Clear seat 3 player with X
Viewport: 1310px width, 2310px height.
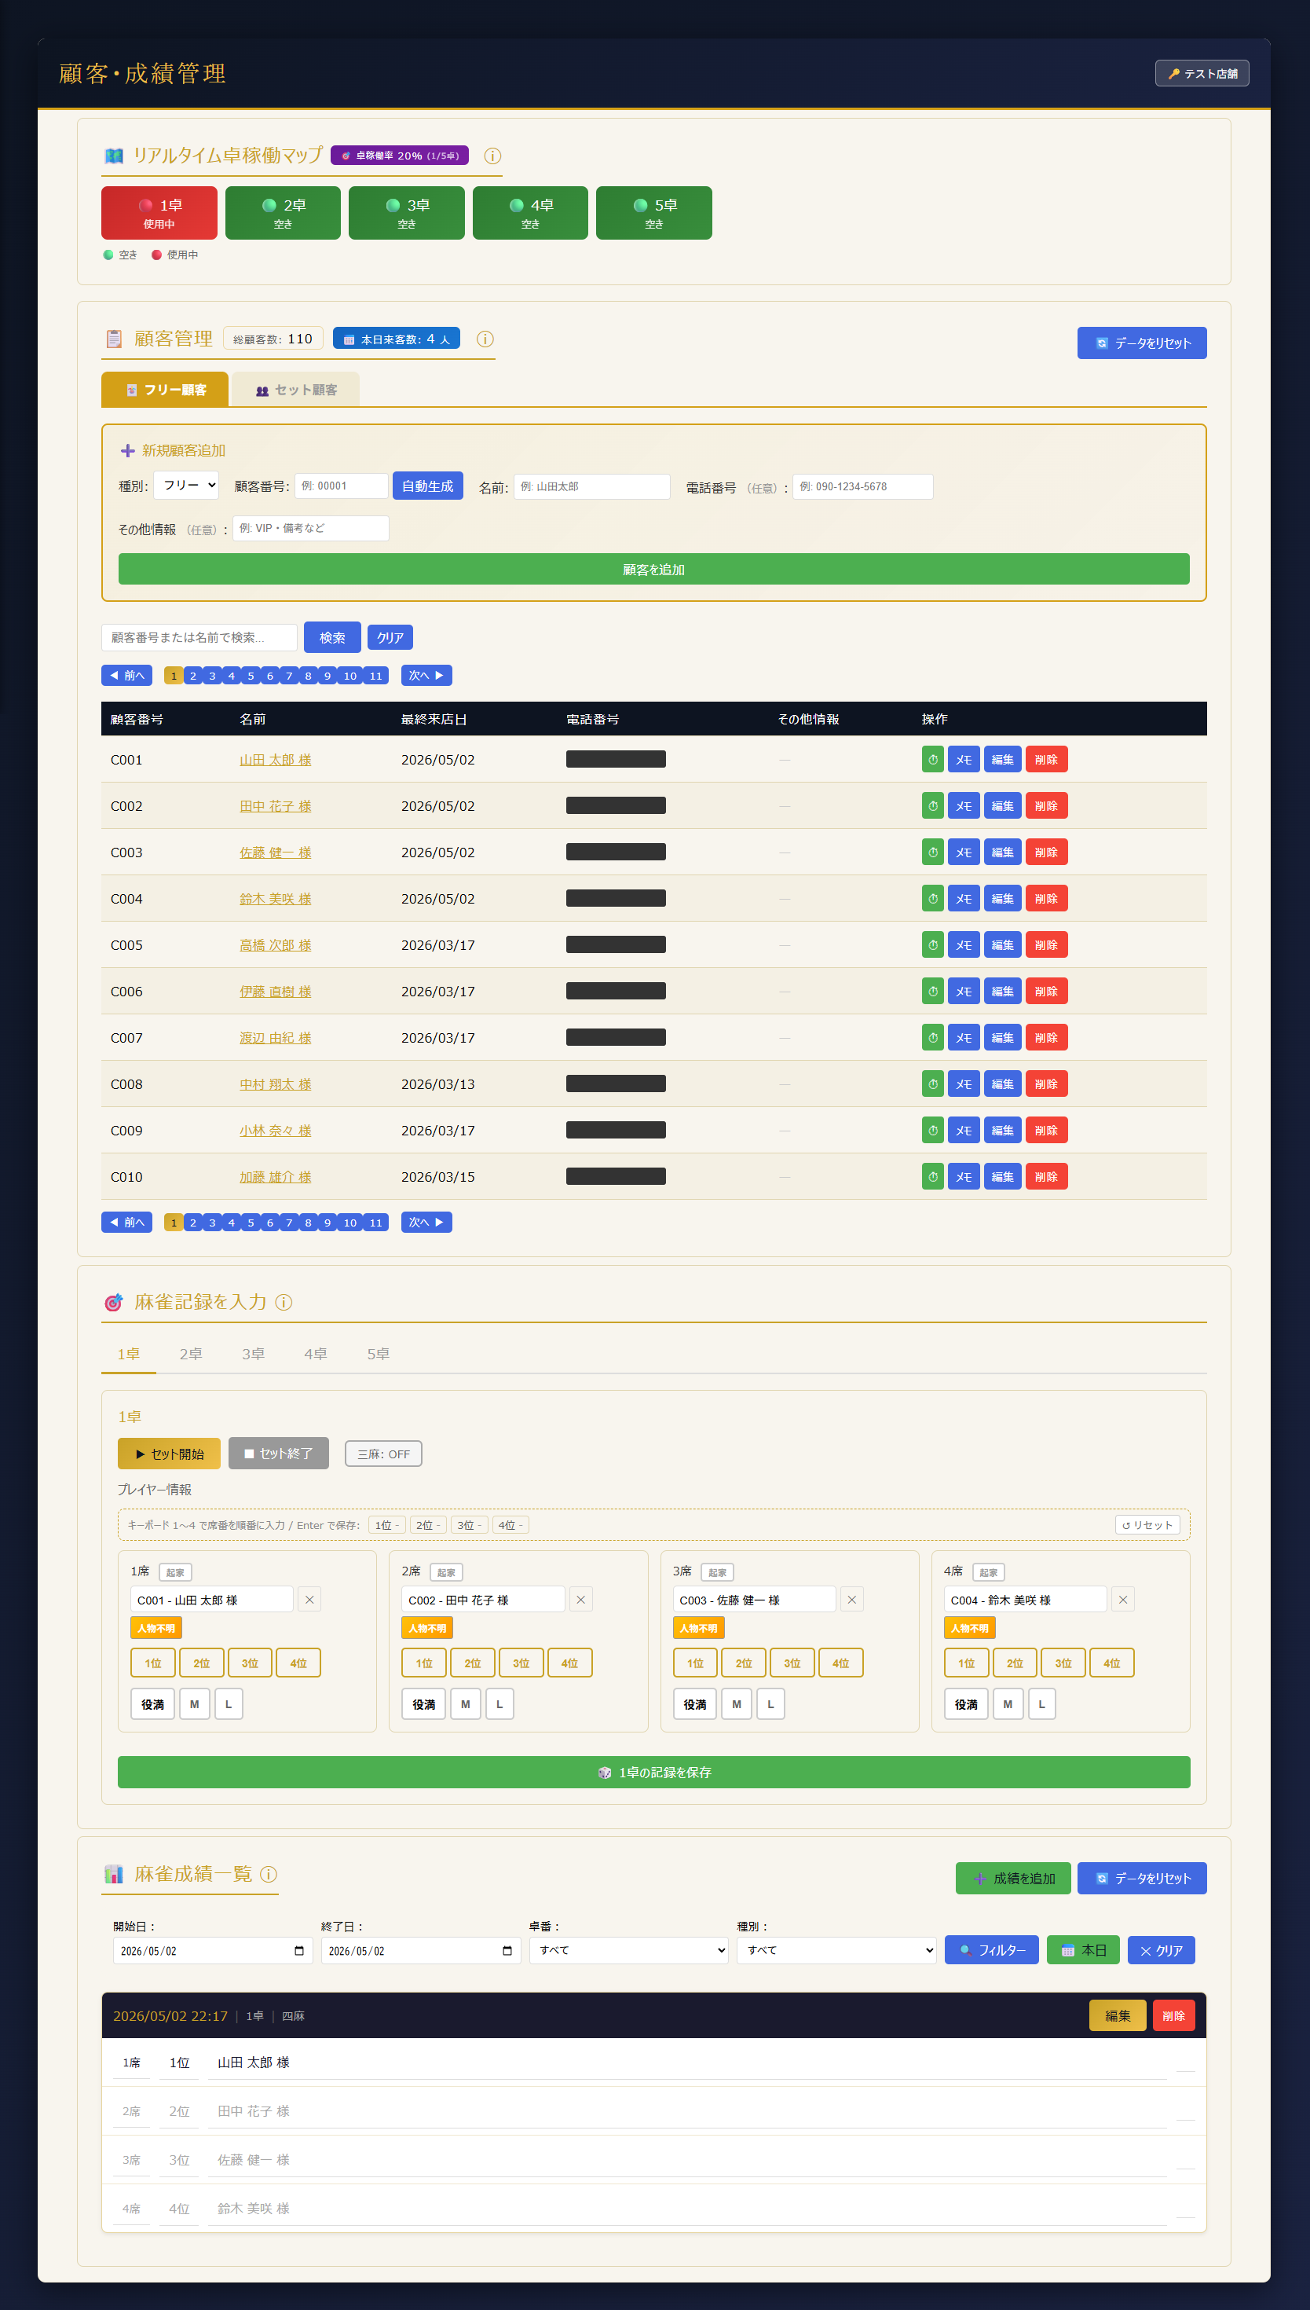(x=851, y=1599)
